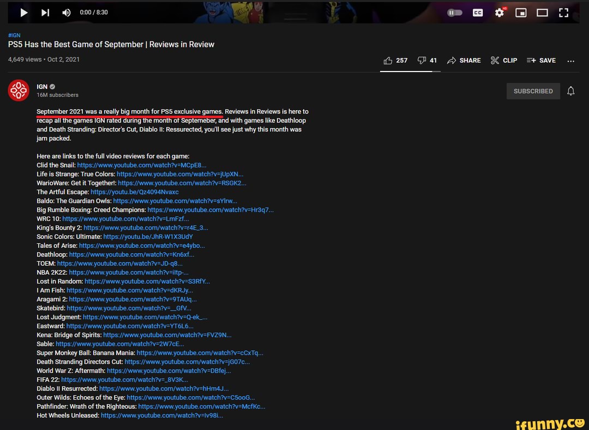
Task: Open the Sable review link
Action: [x=120, y=344]
